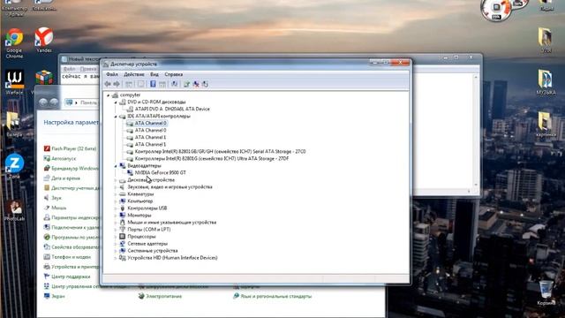
Task: Click the Control Panel window back button
Action: (43, 102)
